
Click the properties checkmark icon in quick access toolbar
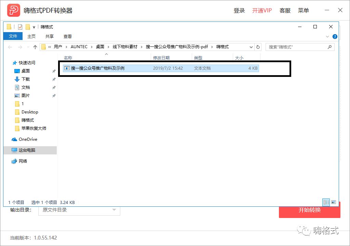20,27
